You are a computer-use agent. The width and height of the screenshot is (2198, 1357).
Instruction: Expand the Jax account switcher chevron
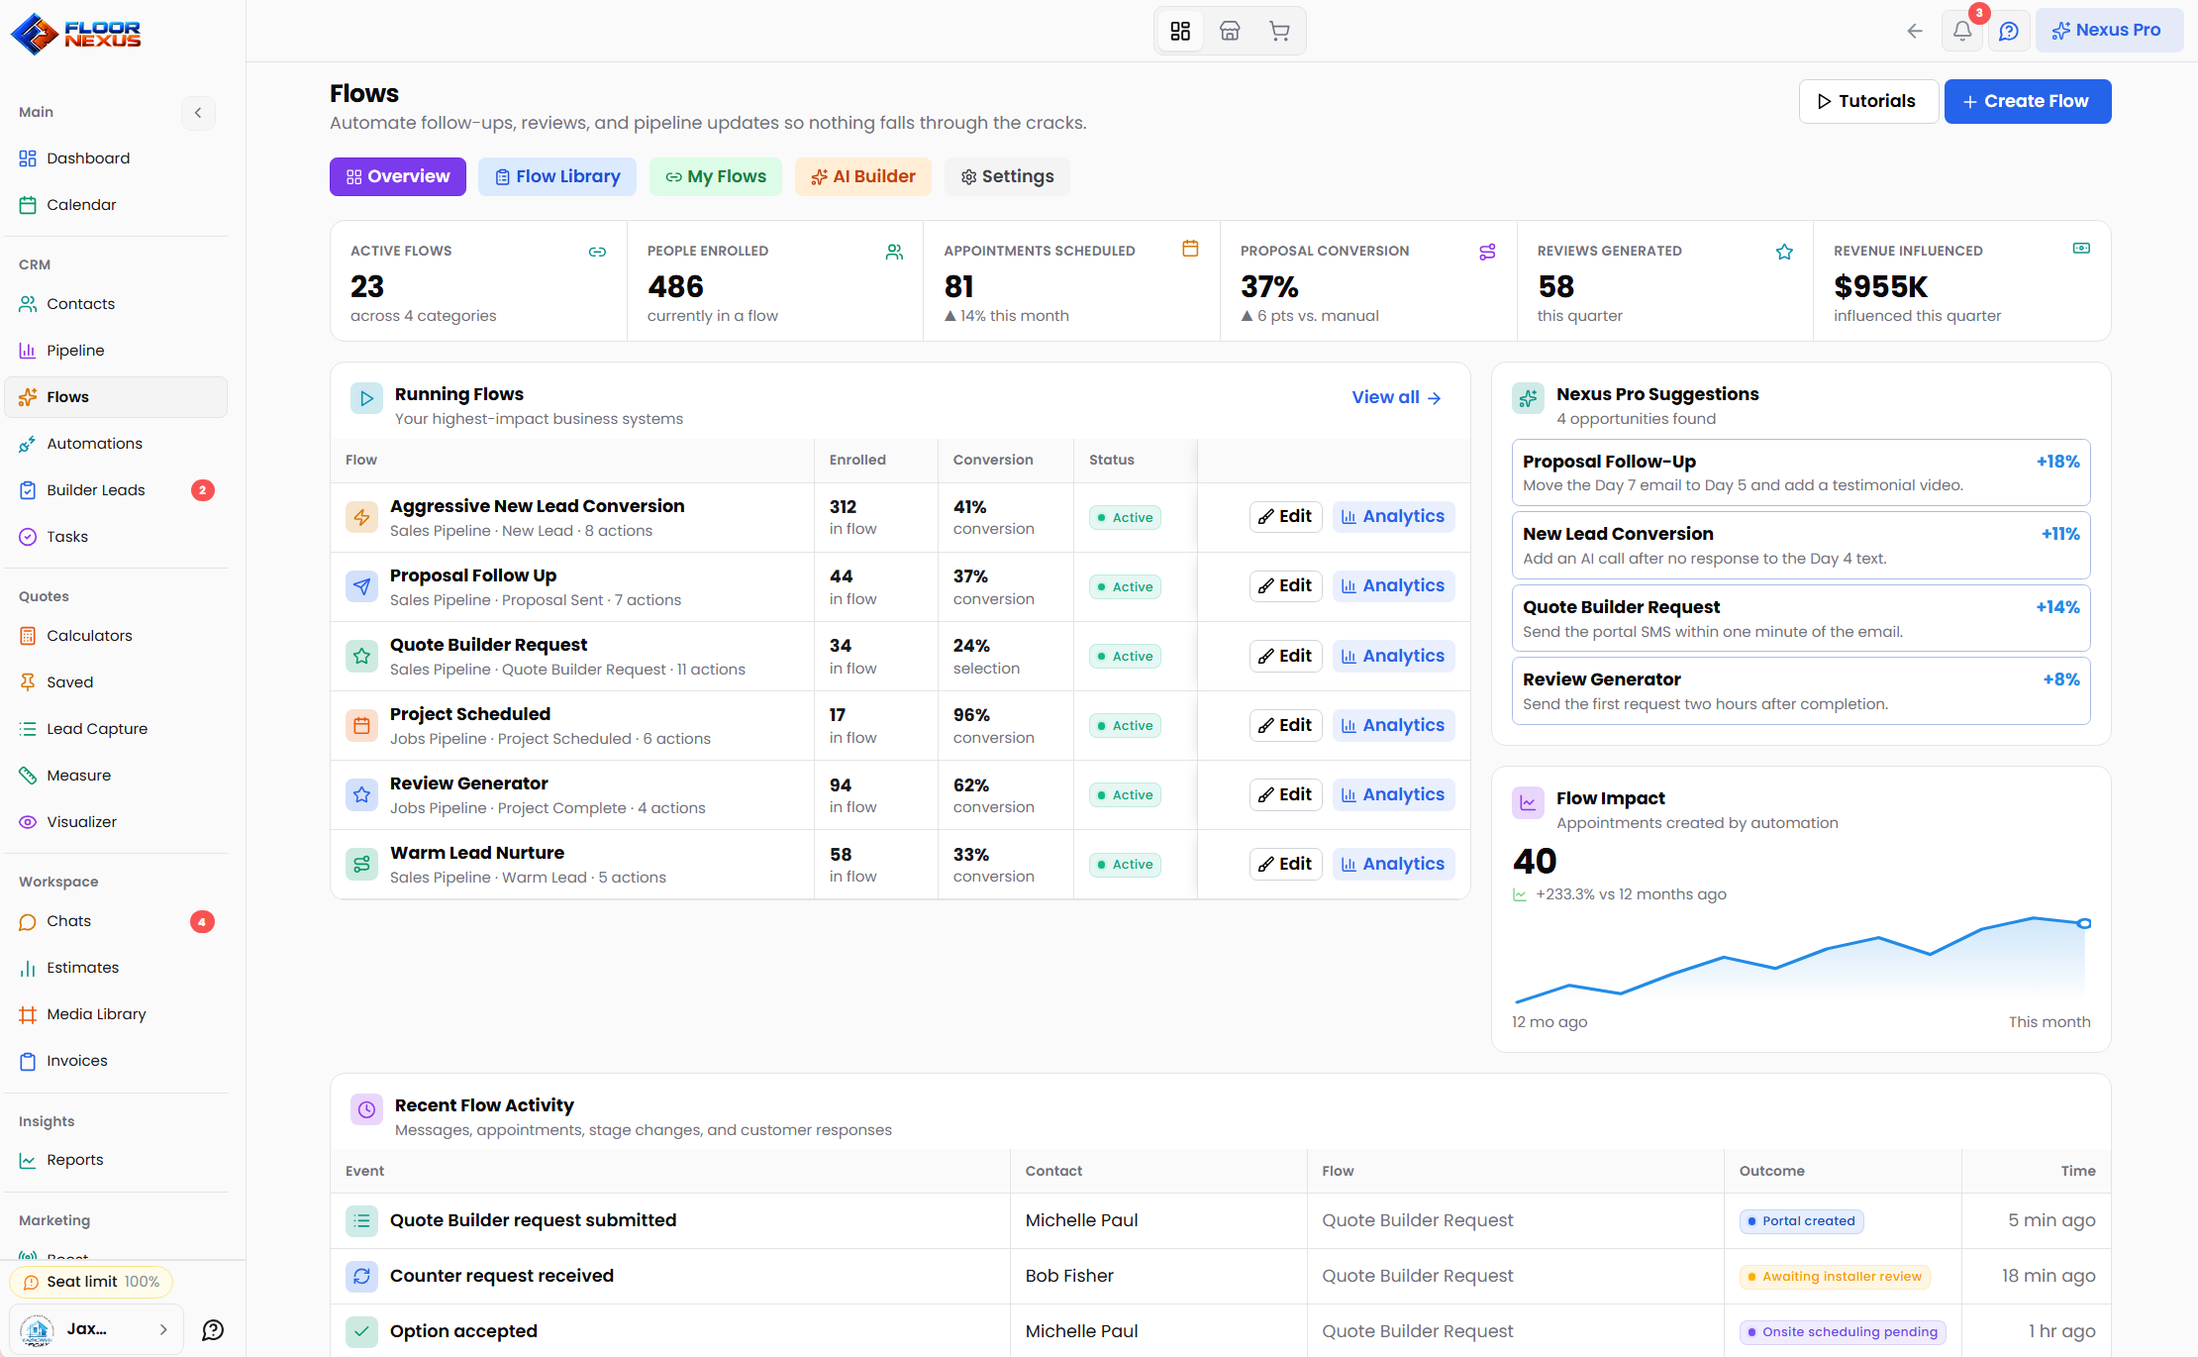[x=163, y=1329]
